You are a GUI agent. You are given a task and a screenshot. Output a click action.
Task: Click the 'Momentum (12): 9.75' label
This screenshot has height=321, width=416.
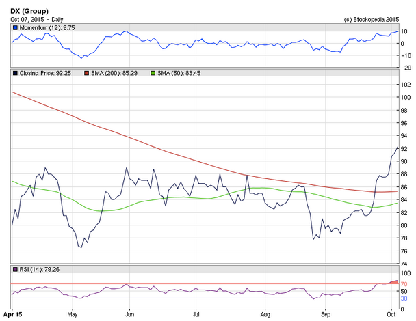pos(47,27)
